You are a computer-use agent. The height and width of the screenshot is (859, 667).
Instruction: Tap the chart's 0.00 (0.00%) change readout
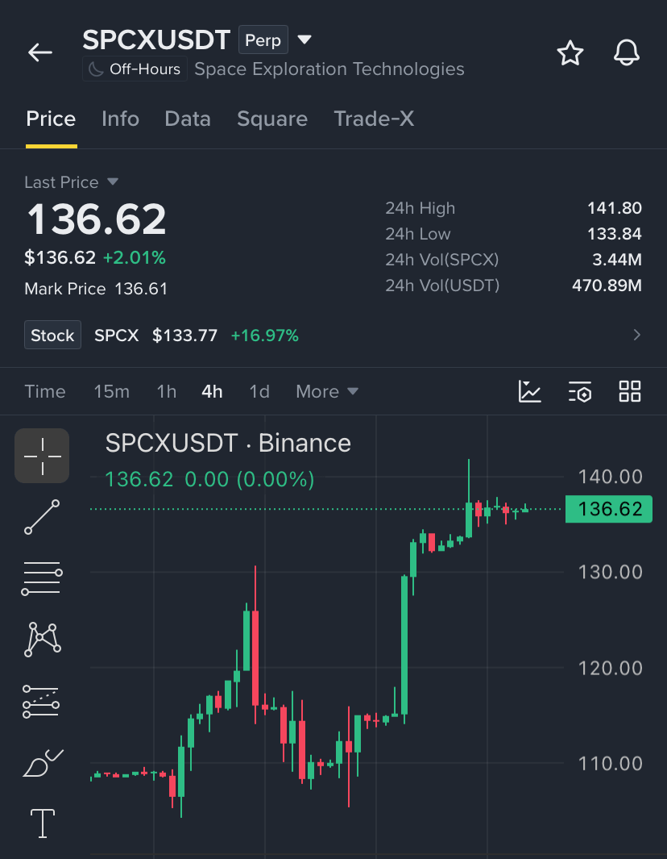[250, 479]
